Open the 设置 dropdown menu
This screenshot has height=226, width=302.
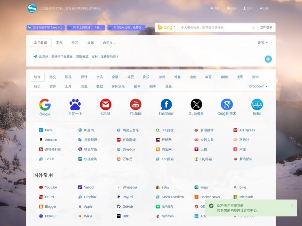coord(262,43)
